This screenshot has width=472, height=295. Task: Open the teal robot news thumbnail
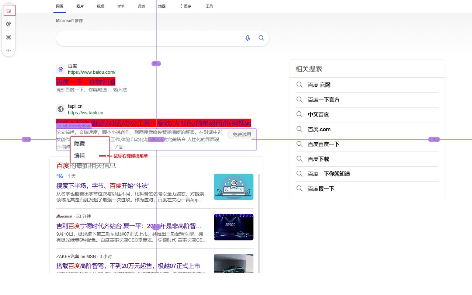pos(234,187)
